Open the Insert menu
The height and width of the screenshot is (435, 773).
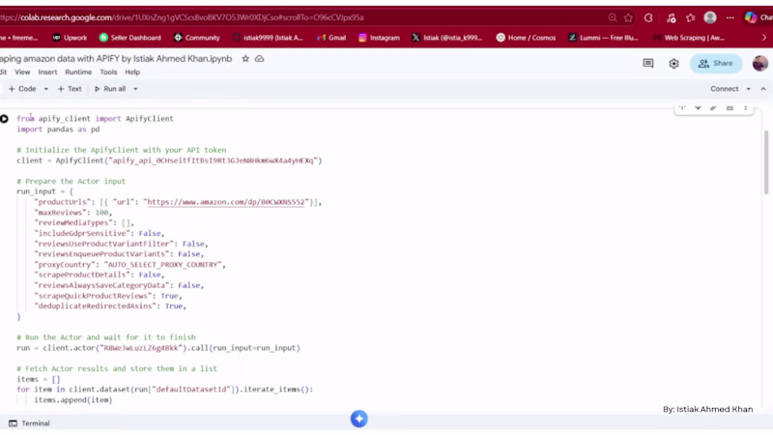(x=47, y=72)
